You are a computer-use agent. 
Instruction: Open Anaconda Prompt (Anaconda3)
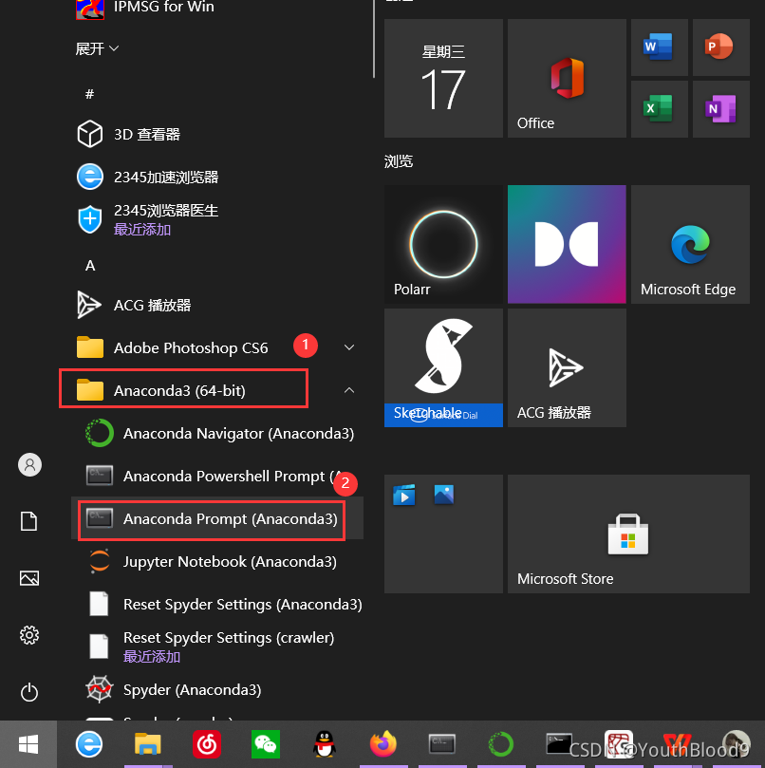[217, 518]
